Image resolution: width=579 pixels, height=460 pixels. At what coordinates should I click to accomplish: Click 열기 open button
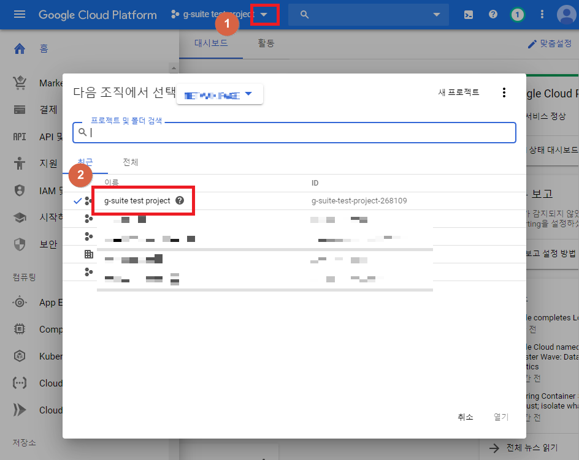point(501,417)
